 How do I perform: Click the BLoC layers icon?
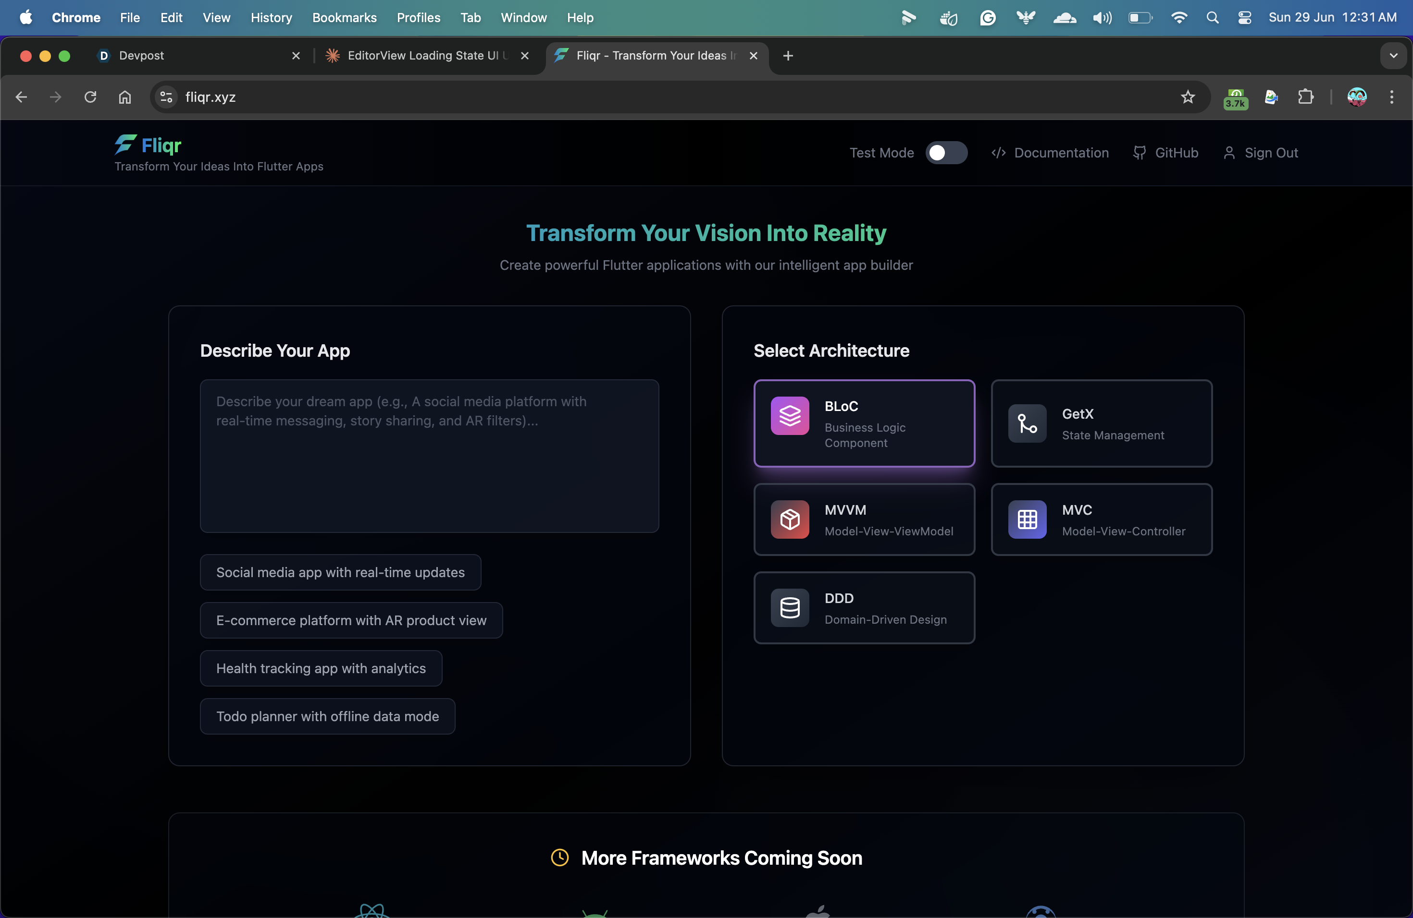pos(790,416)
